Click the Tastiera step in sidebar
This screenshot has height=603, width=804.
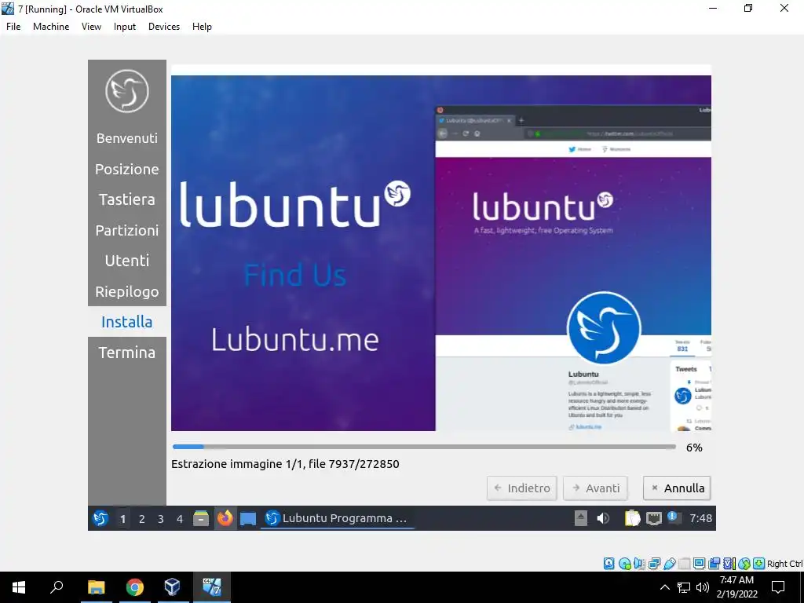click(x=127, y=199)
